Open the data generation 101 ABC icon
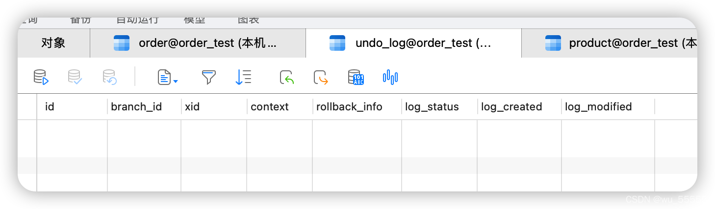Screen dimensions: 715x209 [356, 77]
